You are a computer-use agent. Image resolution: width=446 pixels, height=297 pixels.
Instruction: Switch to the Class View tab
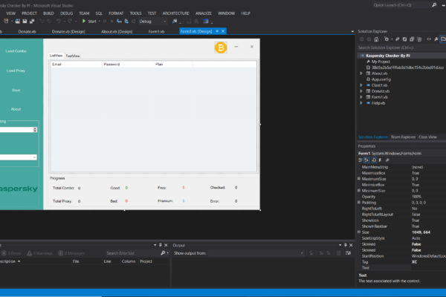point(427,137)
